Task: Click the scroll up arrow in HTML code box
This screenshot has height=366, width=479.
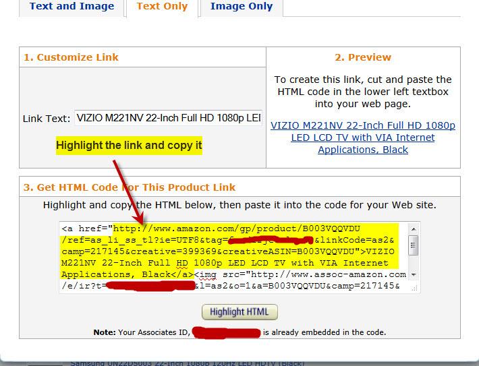Action: [413, 228]
